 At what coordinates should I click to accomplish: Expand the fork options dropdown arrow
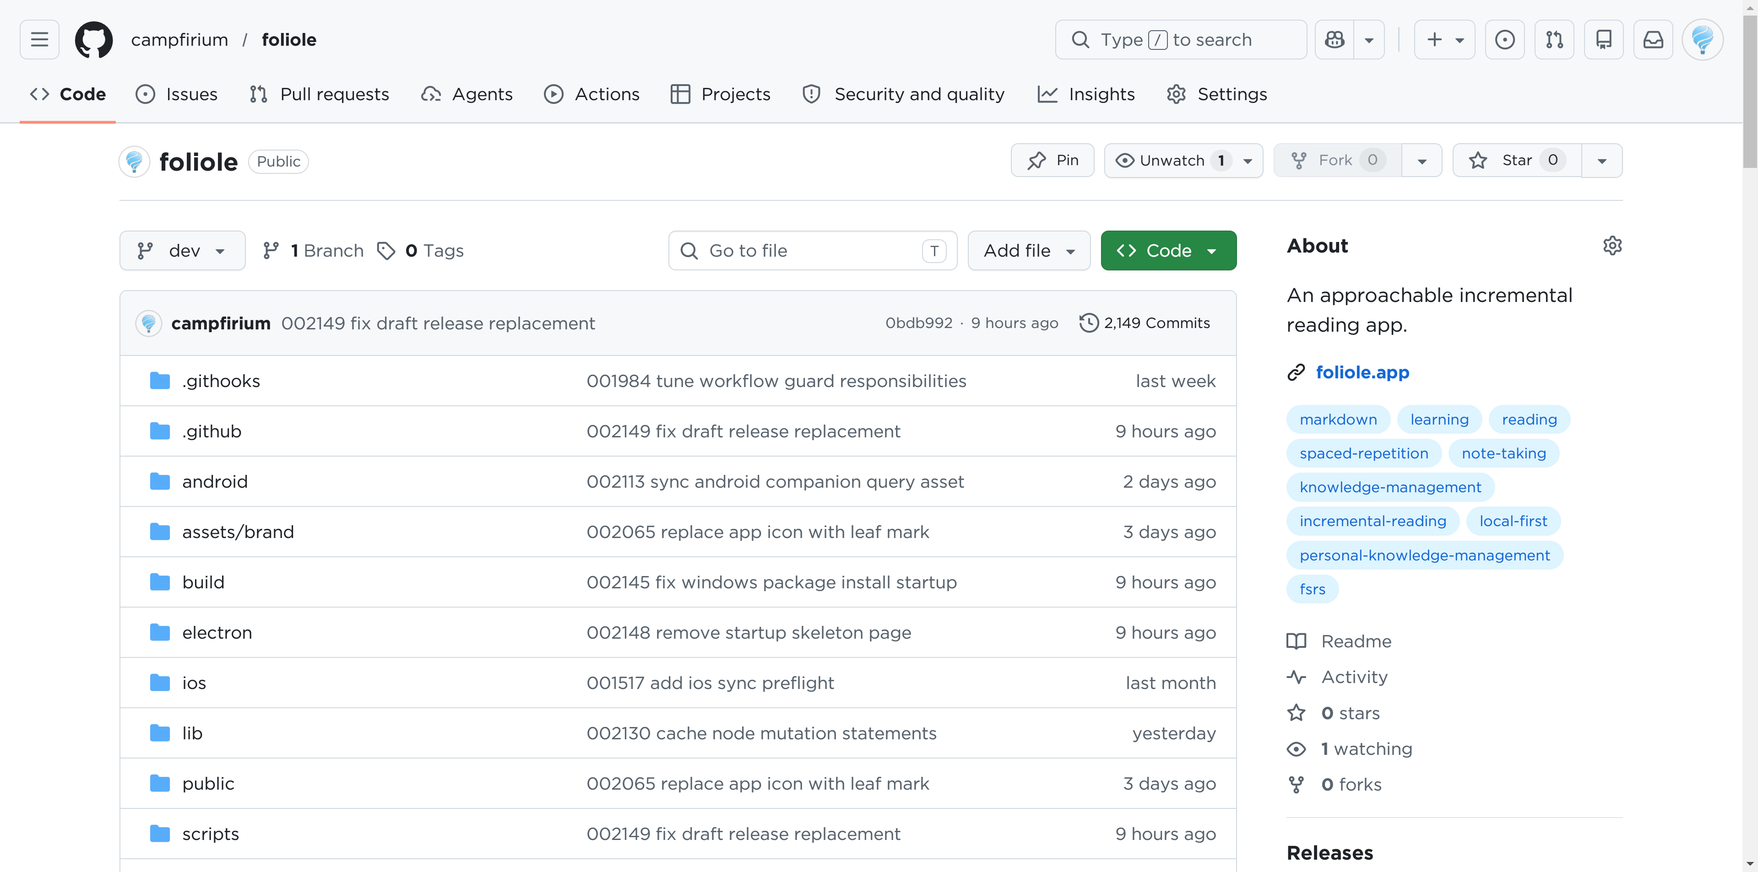1422,160
